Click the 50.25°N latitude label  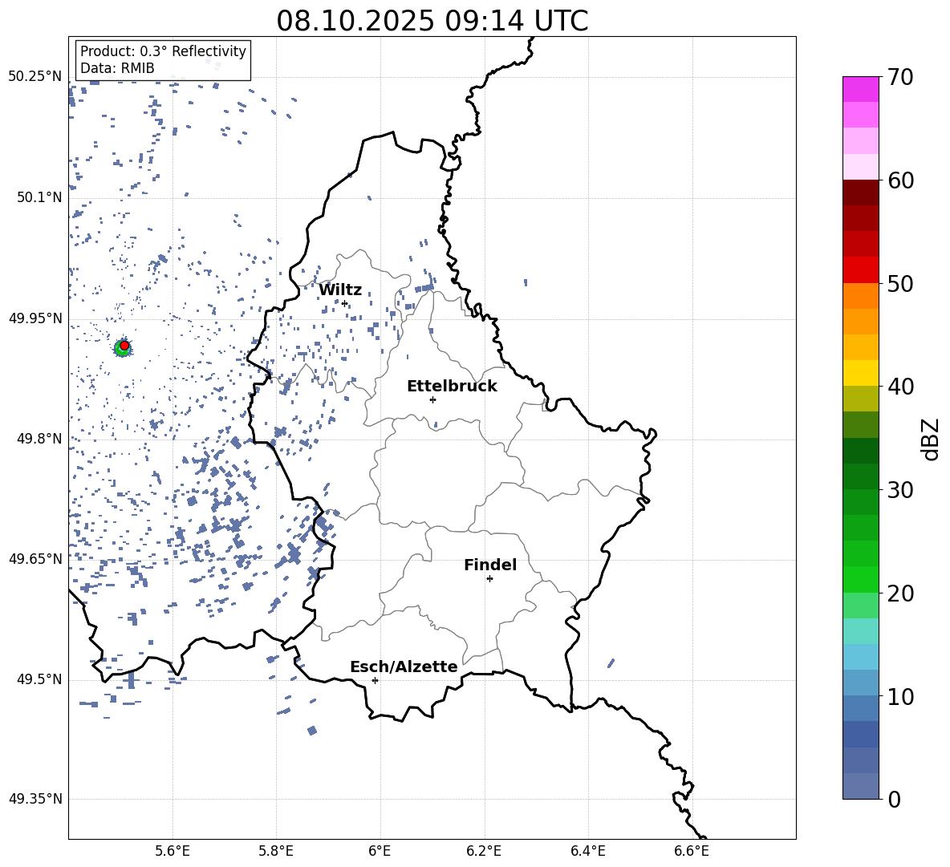pyautogui.click(x=35, y=77)
